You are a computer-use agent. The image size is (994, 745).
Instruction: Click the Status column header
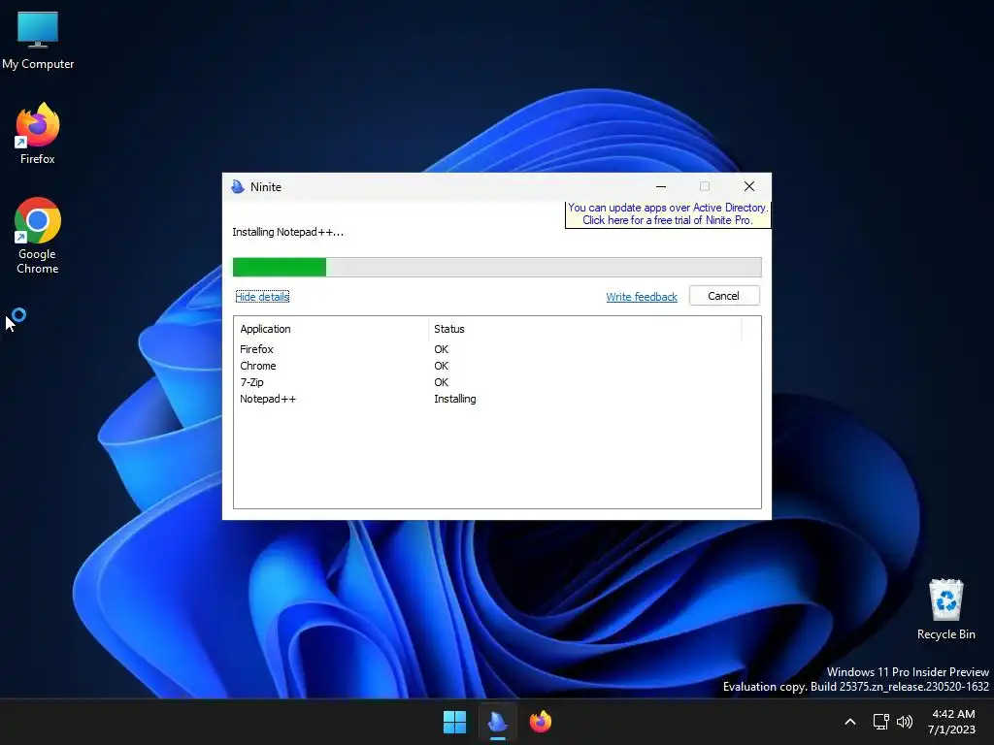point(584,329)
